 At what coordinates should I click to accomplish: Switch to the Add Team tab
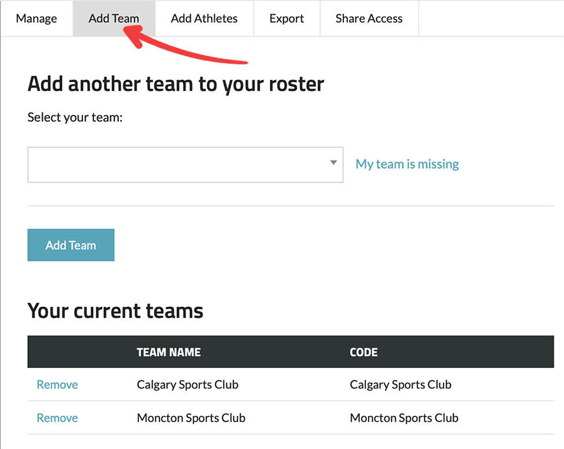114,18
